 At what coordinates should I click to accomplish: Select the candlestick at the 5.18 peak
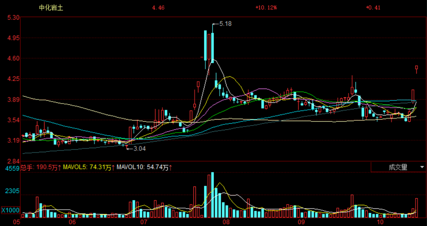pos(213,43)
